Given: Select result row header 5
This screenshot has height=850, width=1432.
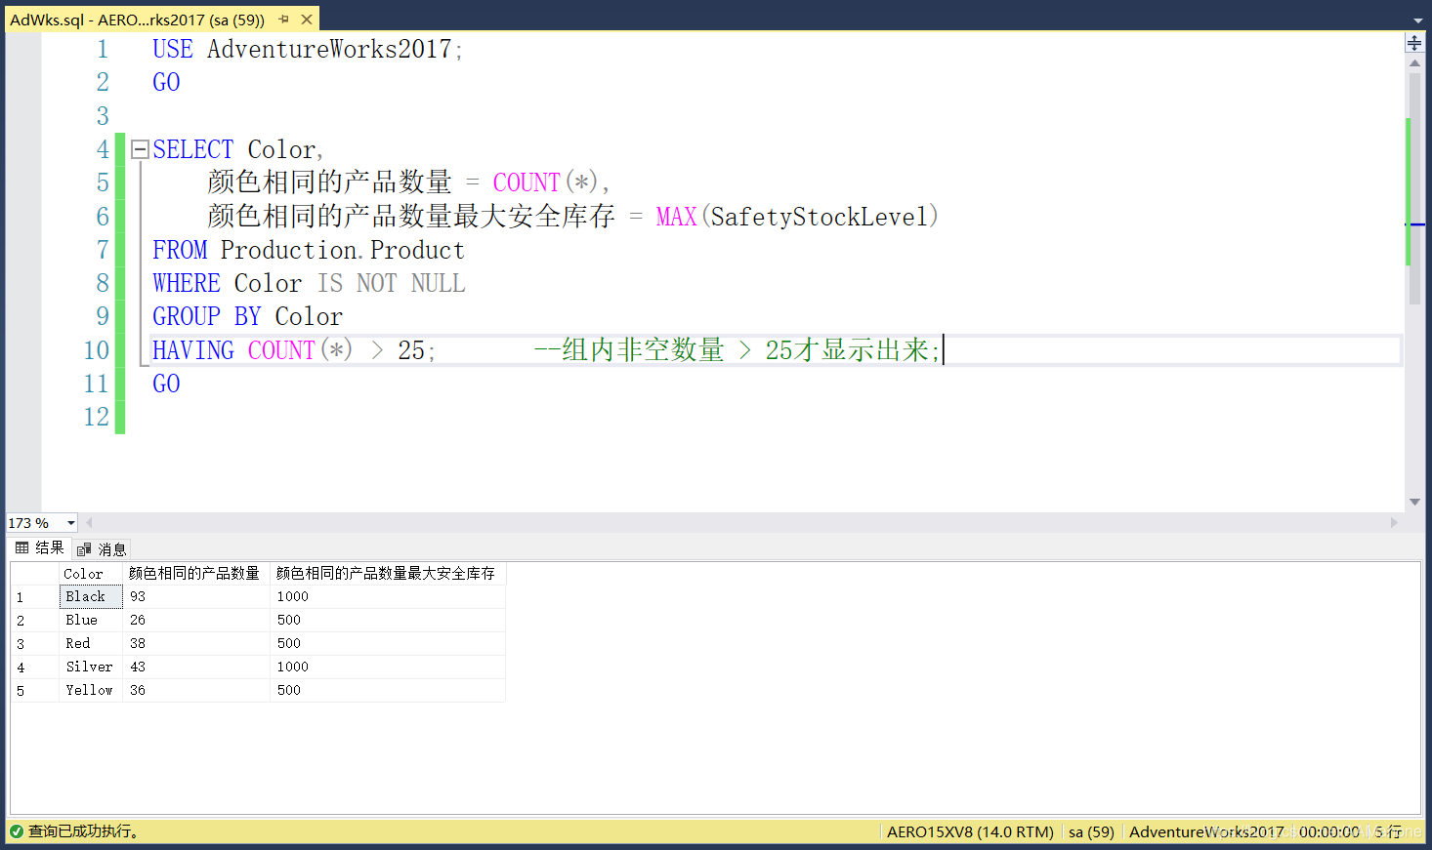Looking at the screenshot, I should [x=35, y=690].
